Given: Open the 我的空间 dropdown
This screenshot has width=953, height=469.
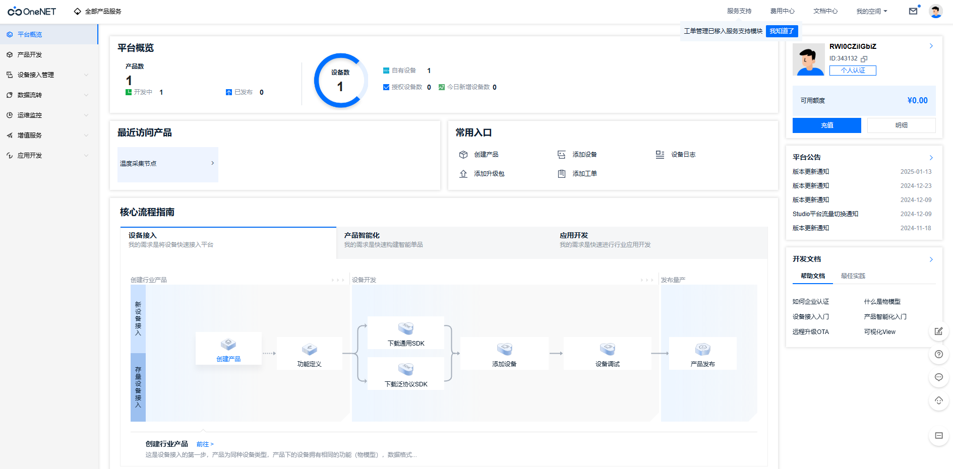Looking at the screenshot, I should (871, 11).
